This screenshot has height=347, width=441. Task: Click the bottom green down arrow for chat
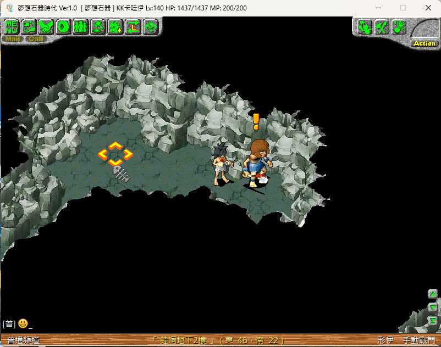pos(433,321)
